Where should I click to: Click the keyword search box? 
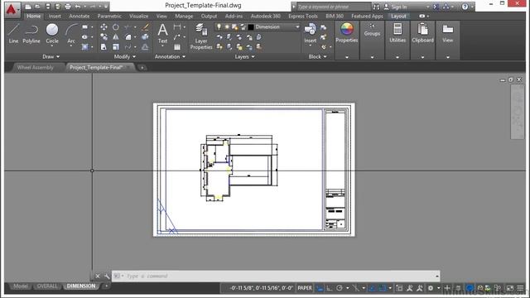point(334,7)
